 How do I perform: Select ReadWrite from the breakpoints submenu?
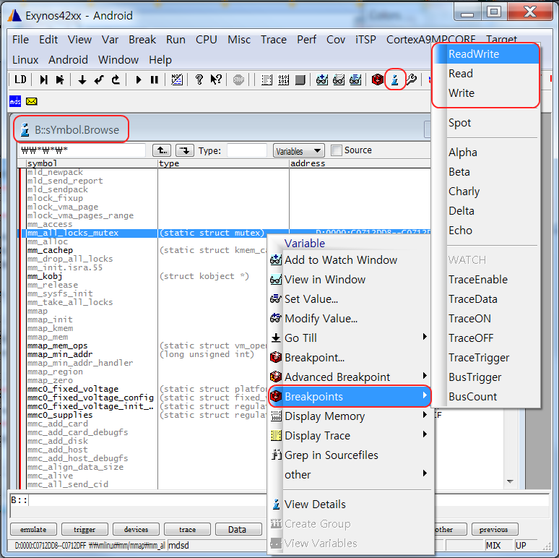click(474, 54)
